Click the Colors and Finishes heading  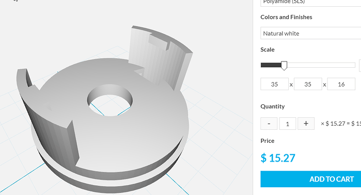click(x=286, y=17)
